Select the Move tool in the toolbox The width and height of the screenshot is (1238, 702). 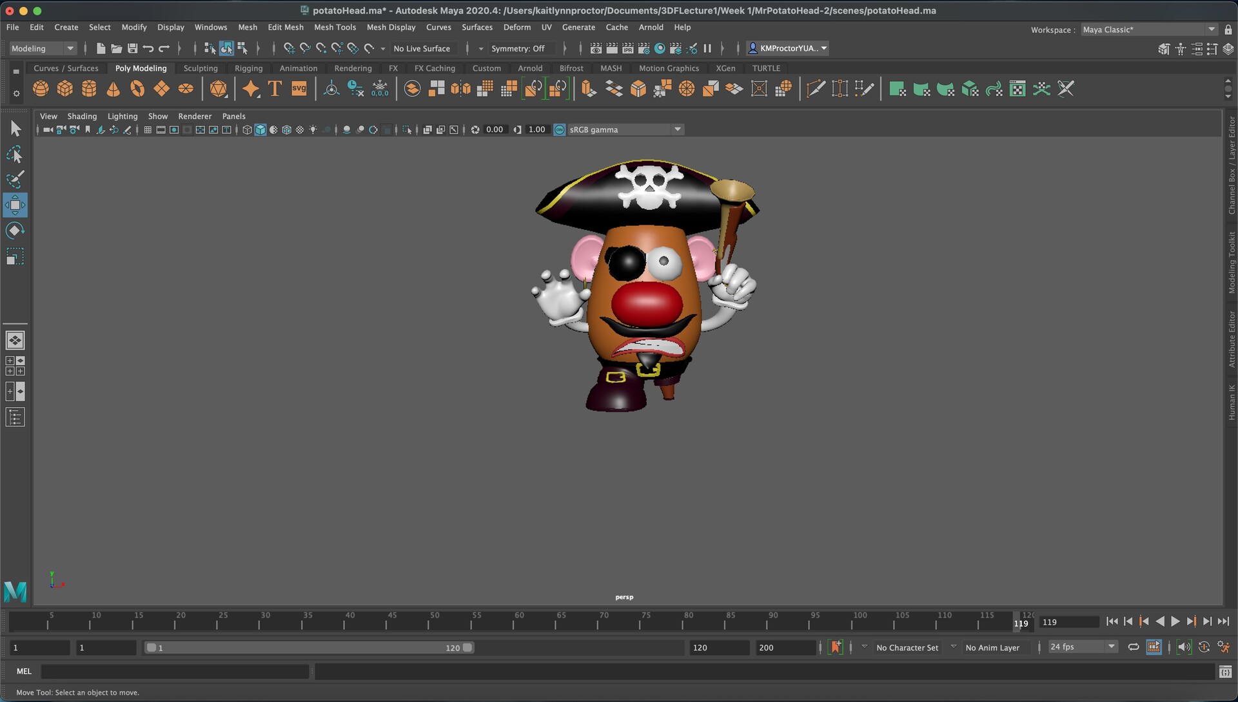pyautogui.click(x=15, y=205)
